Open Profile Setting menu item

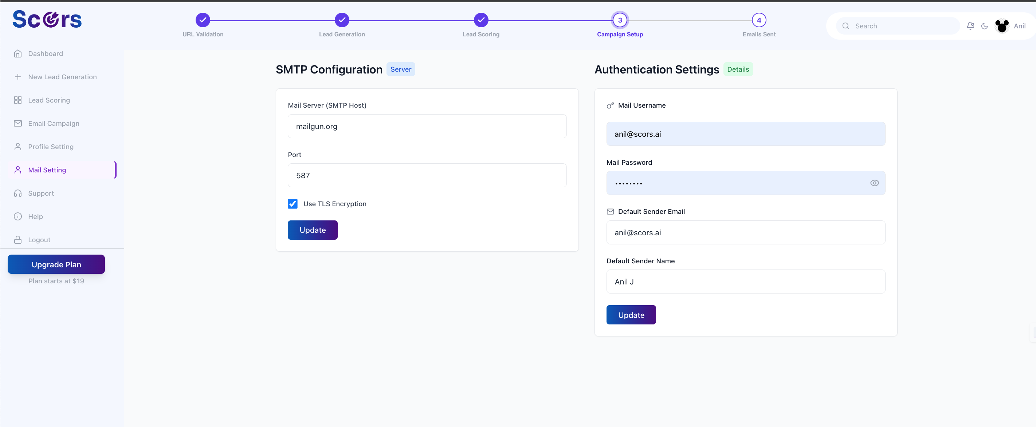(51, 147)
